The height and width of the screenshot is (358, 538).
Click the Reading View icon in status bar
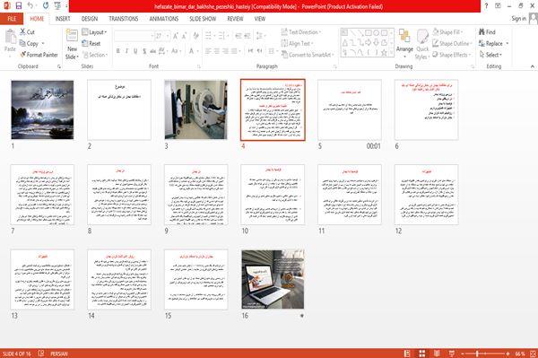(x=437, y=354)
